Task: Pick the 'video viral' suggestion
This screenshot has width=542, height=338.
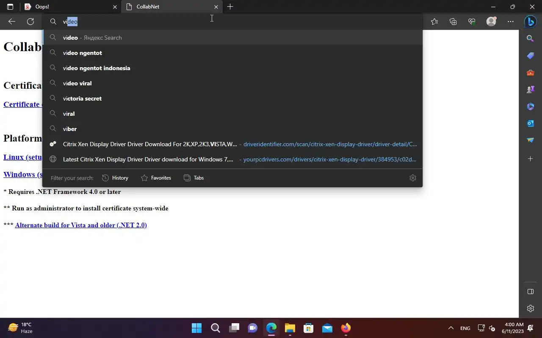Action: (x=232, y=83)
